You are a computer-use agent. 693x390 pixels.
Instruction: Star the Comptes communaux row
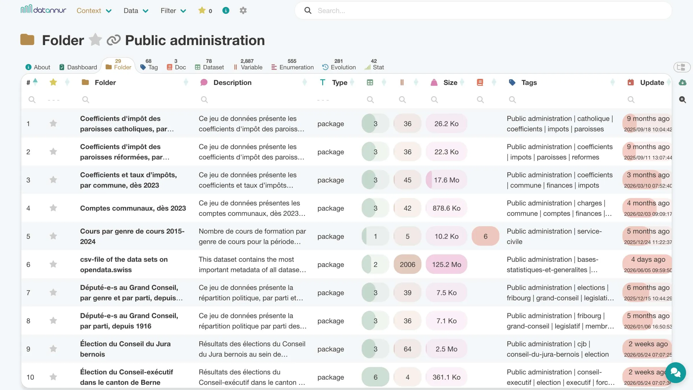(x=53, y=208)
